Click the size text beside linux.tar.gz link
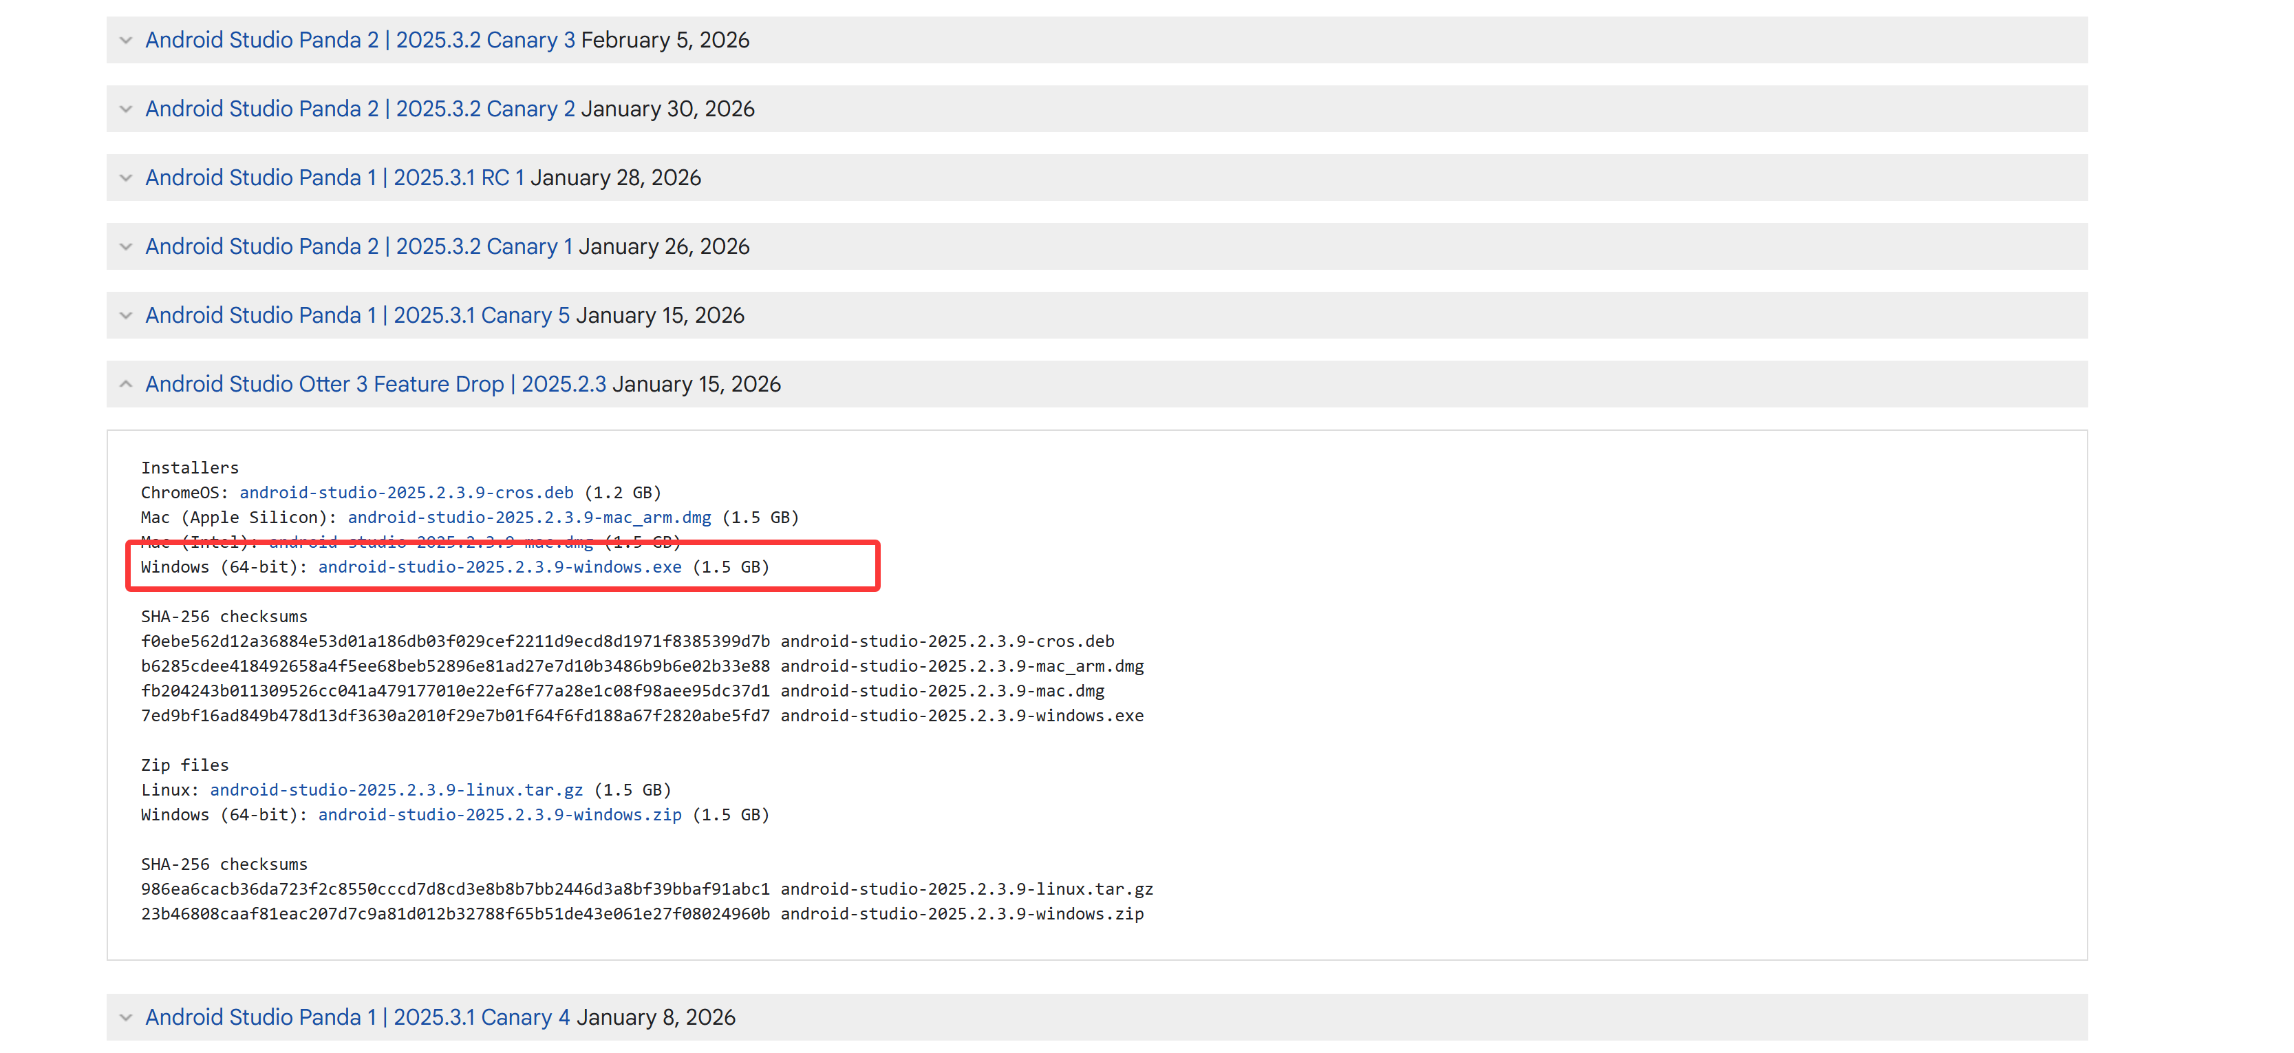This screenshot has width=2294, height=1053. (x=632, y=790)
